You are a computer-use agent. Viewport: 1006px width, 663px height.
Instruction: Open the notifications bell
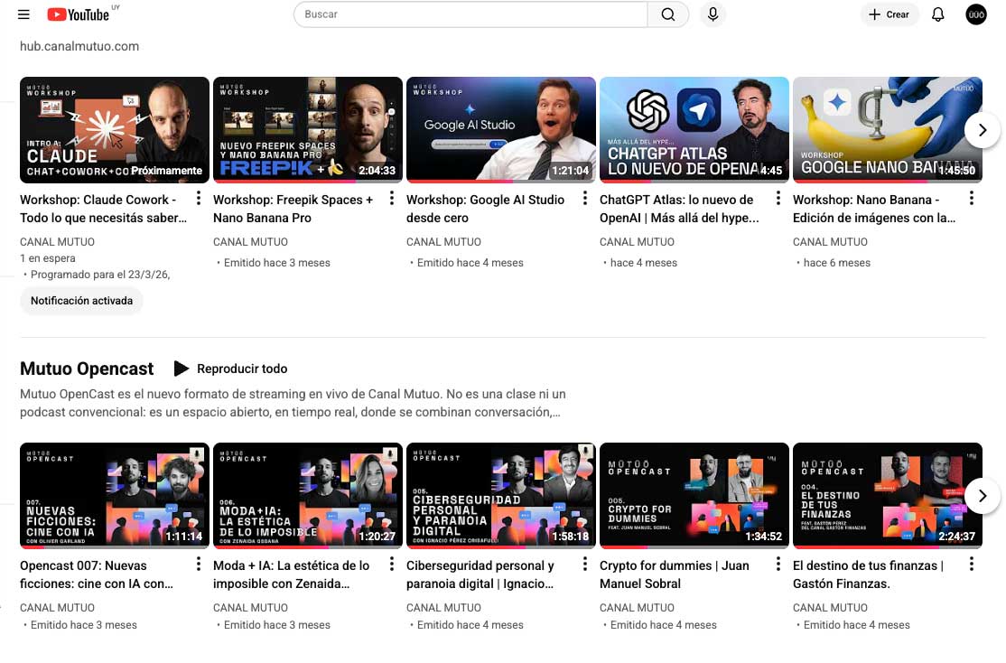(938, 14)
